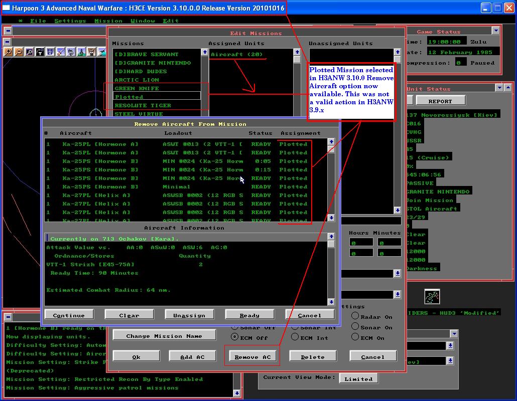Image resolution: width=517 pixels, height=401 pixels.
Task: Click the mini map thumbnail icon
Action: 432,297
